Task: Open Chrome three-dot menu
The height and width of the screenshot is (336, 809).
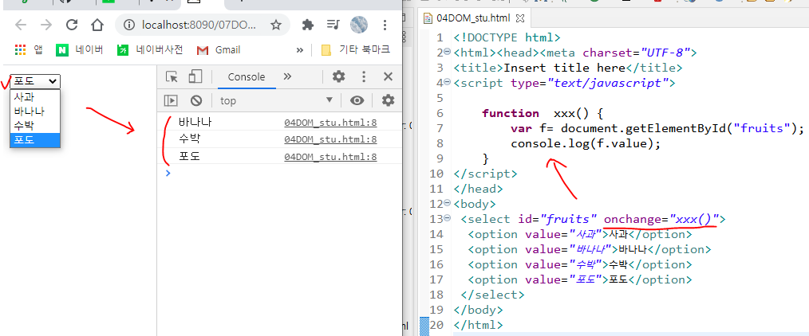Action: (385, 25)
